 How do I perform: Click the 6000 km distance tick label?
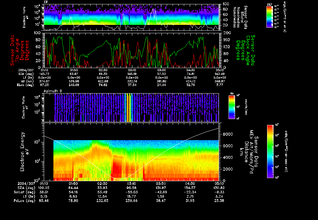point(228,146)
